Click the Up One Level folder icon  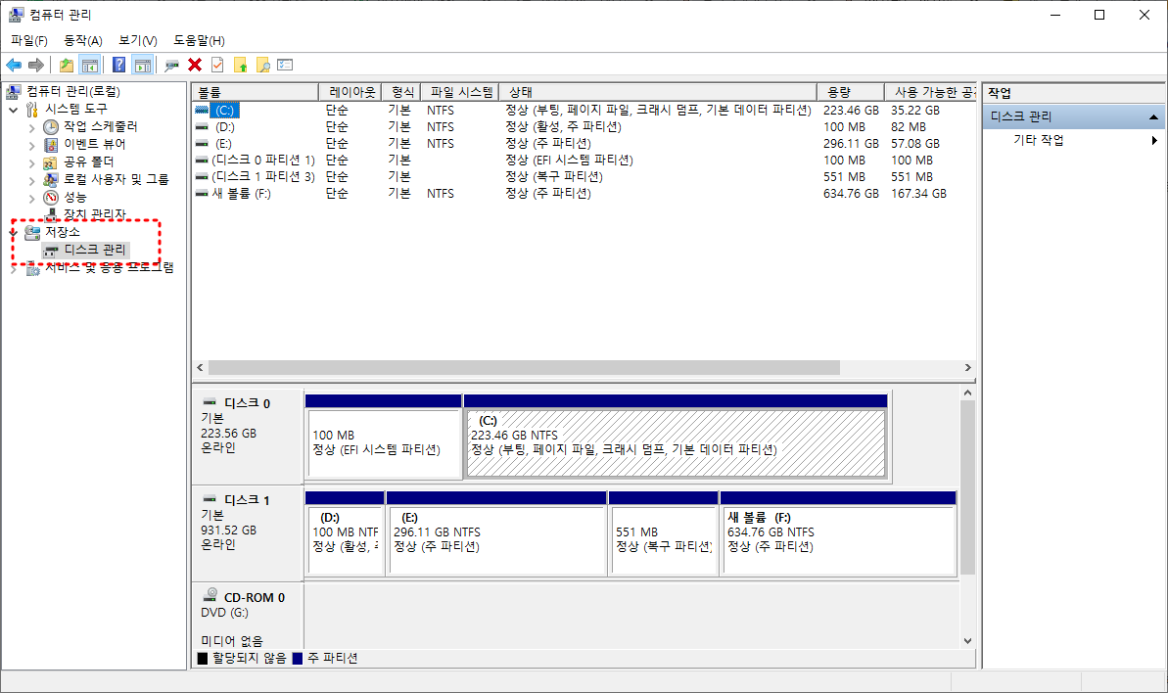(x=67, y=66)
